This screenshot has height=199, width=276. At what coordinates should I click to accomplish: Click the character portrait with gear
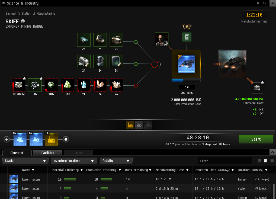[x=162, y=39]
